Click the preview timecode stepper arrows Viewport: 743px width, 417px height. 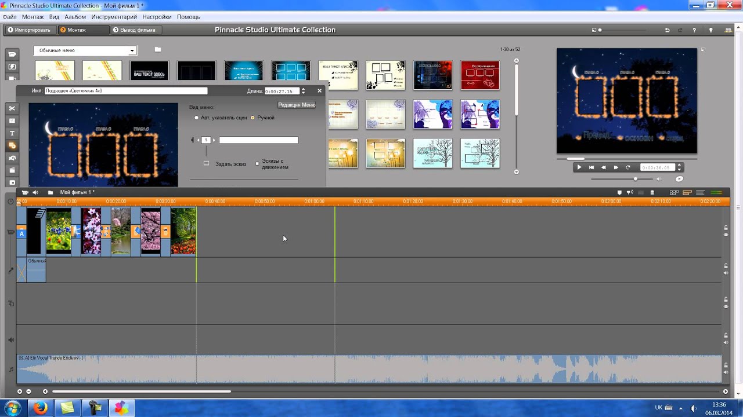coord(679,167)
